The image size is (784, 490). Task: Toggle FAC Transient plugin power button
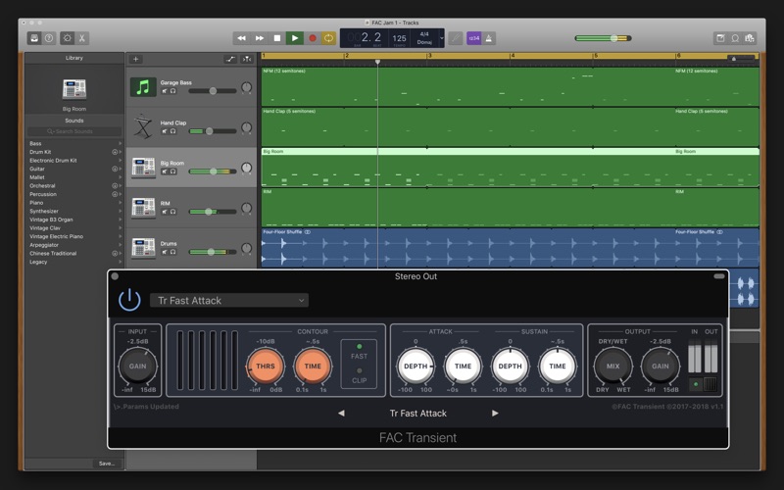[129, 300]
